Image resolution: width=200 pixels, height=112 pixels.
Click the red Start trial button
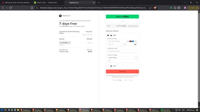122,72
